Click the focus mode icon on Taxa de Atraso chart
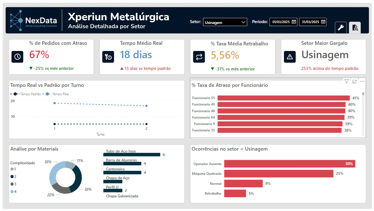The image size is (374, 211). (x=354, y=81)
